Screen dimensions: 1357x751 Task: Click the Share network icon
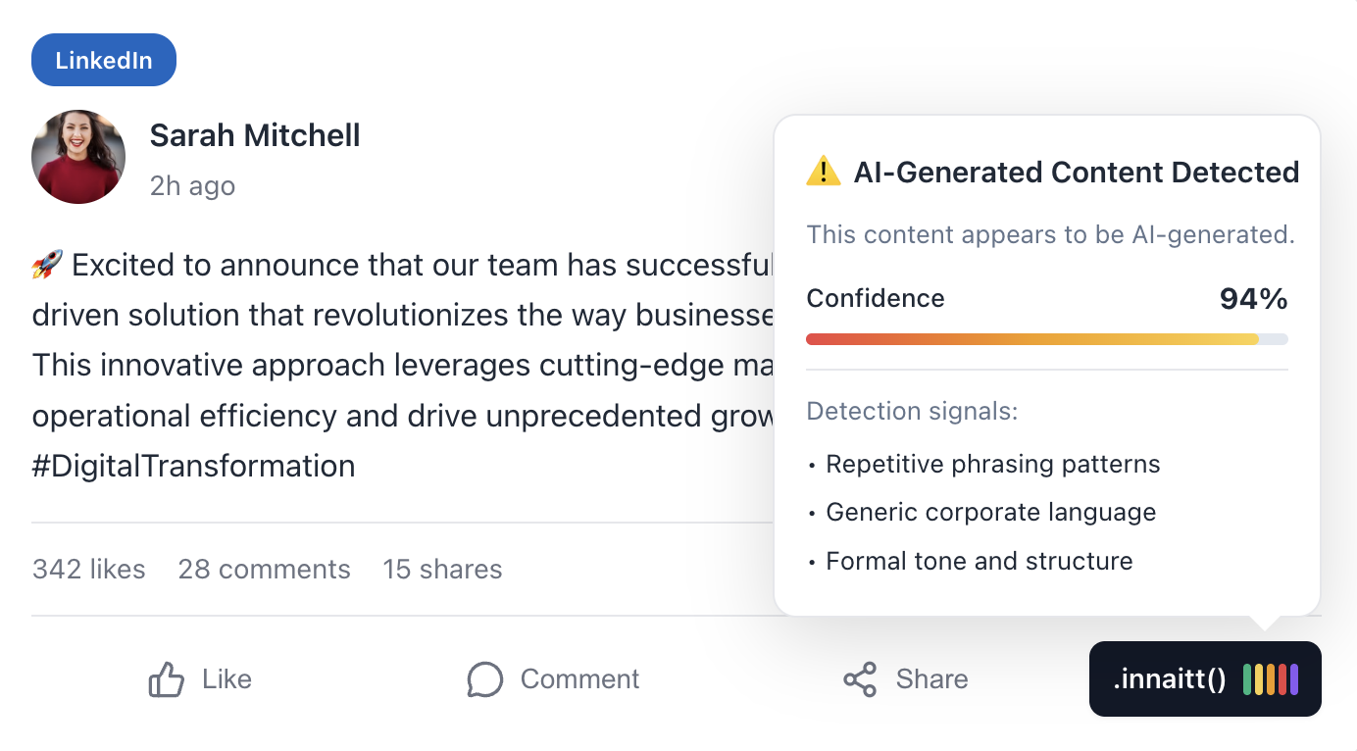point(861,678)
